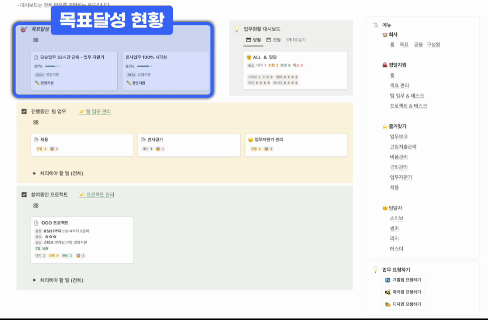Viewport: 488px width, 320px height.
Task: Click the gallery view icon under 진행중인 팀 업무
Action: (x=36, y=122)
